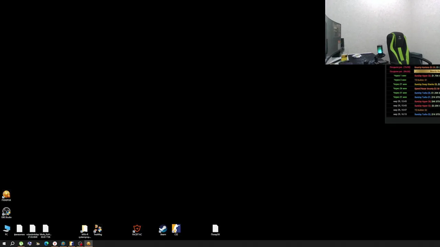The image size is (440, 247).
Task: Open taskbar search magnifier
Action: (x=12, y=244)
